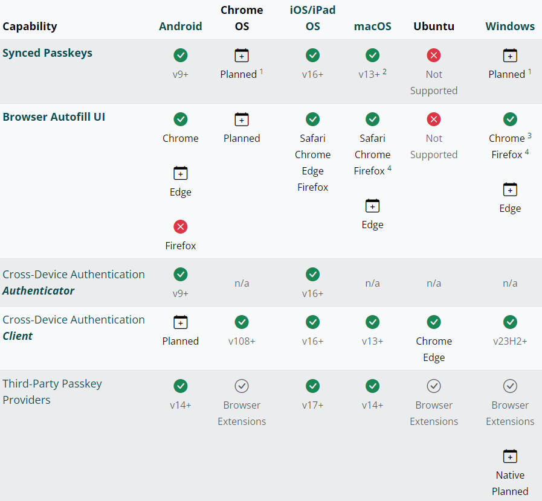Click green check for Windows Browser Autofill
This screenshot has width=542, height=501.
[x=510, y=119]
